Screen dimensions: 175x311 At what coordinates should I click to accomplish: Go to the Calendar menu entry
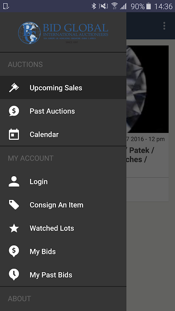(63, 134)
